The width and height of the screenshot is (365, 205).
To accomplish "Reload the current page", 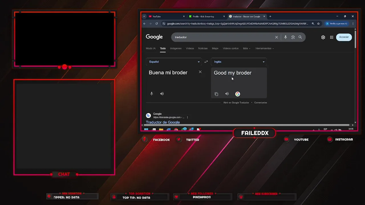I will [157, 24].
